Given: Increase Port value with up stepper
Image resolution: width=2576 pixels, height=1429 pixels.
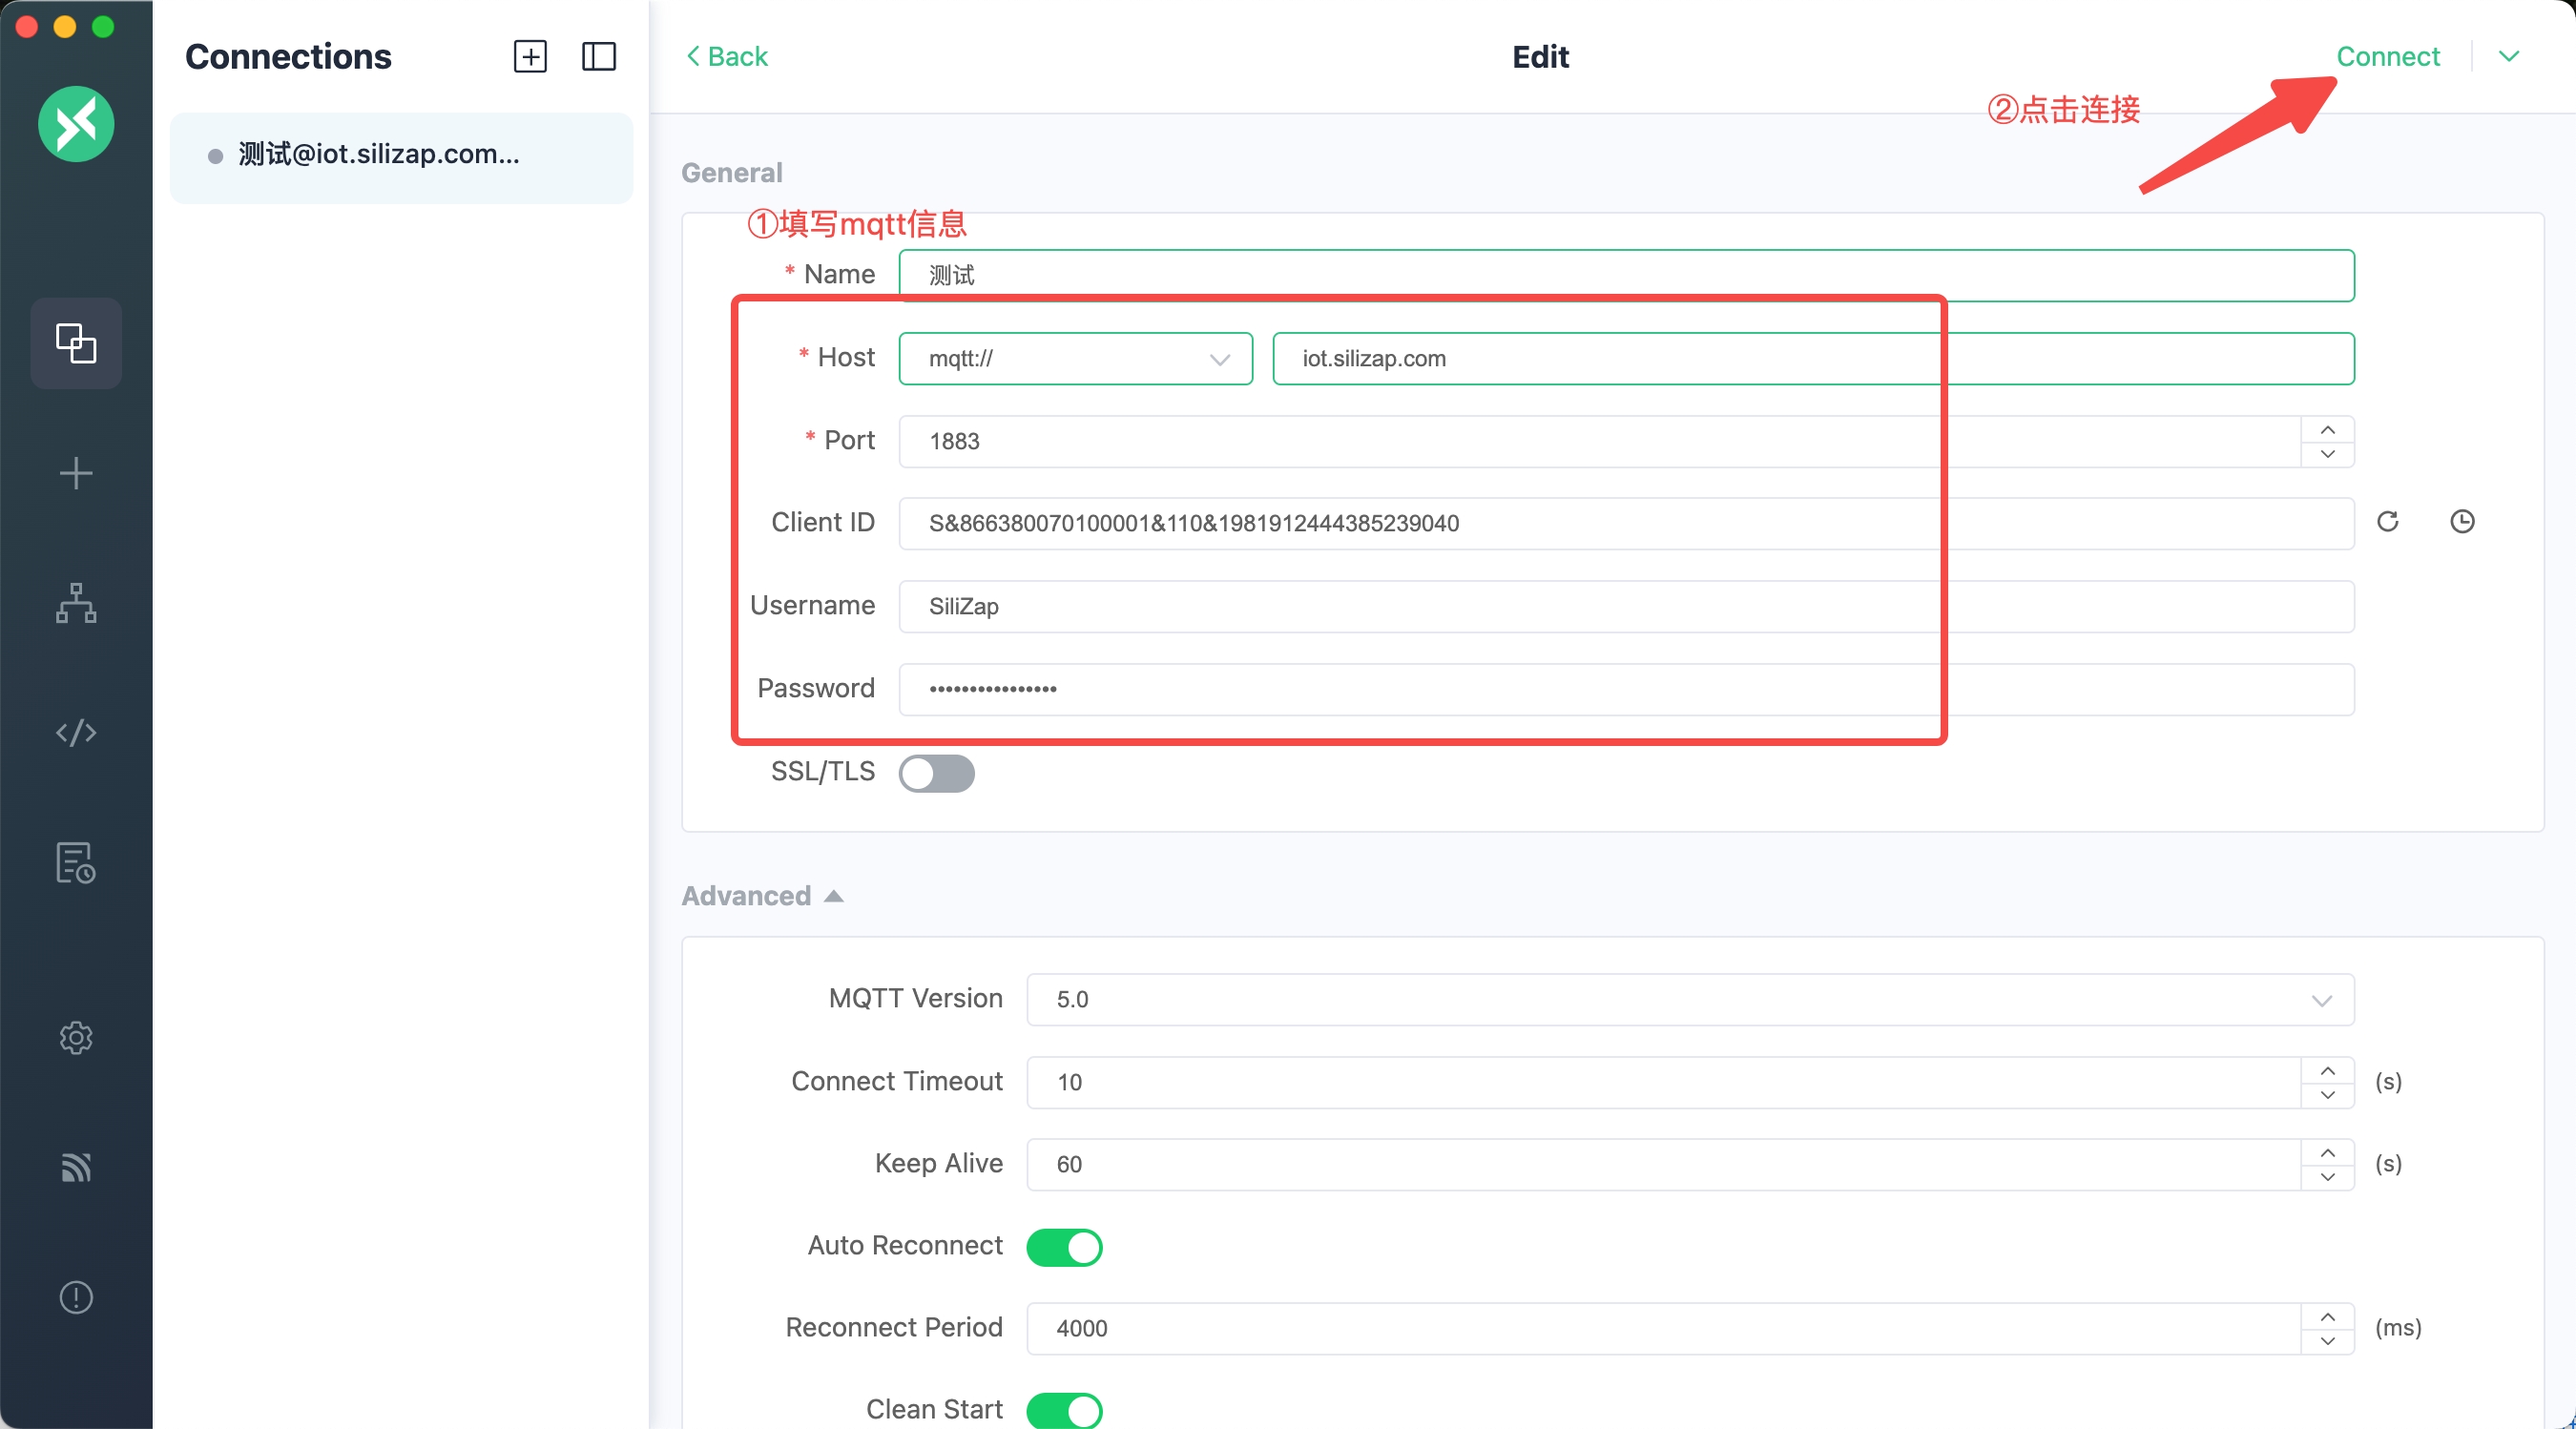Looking at the screenshot, I should [x=2327, y=430].
